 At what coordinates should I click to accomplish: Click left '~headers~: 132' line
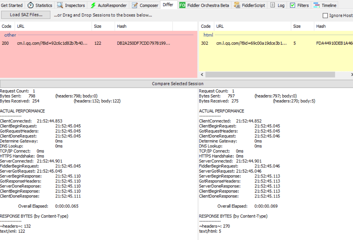[x=15, y=226]
